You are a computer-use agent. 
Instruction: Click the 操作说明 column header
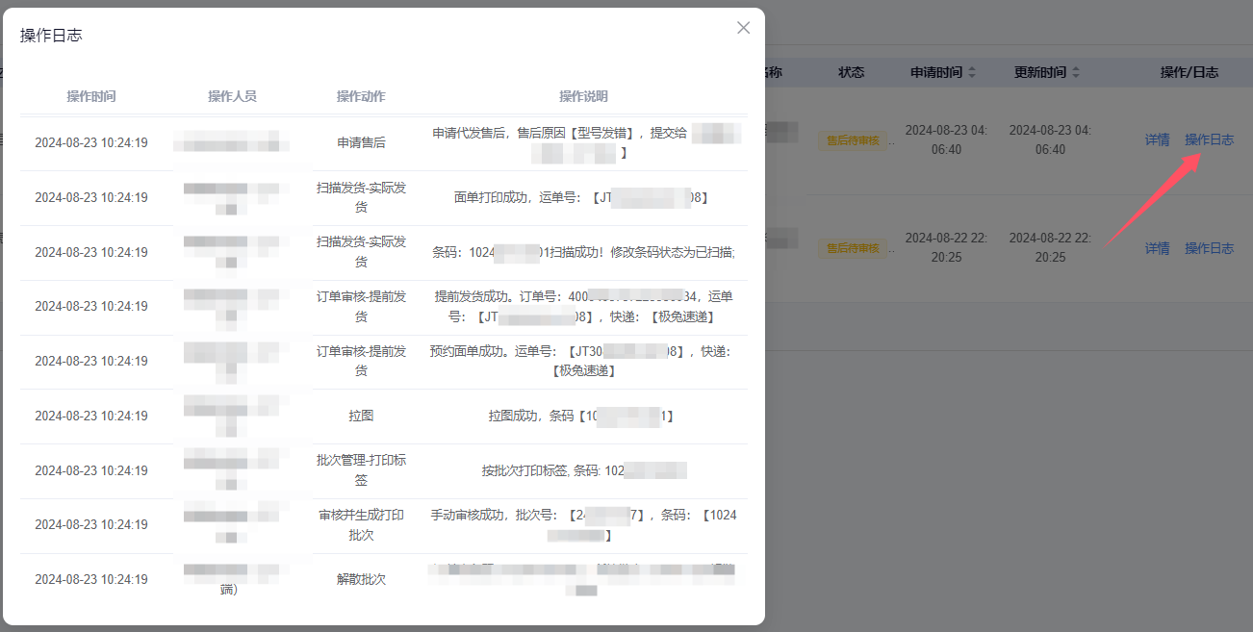[x=583, y=96]
